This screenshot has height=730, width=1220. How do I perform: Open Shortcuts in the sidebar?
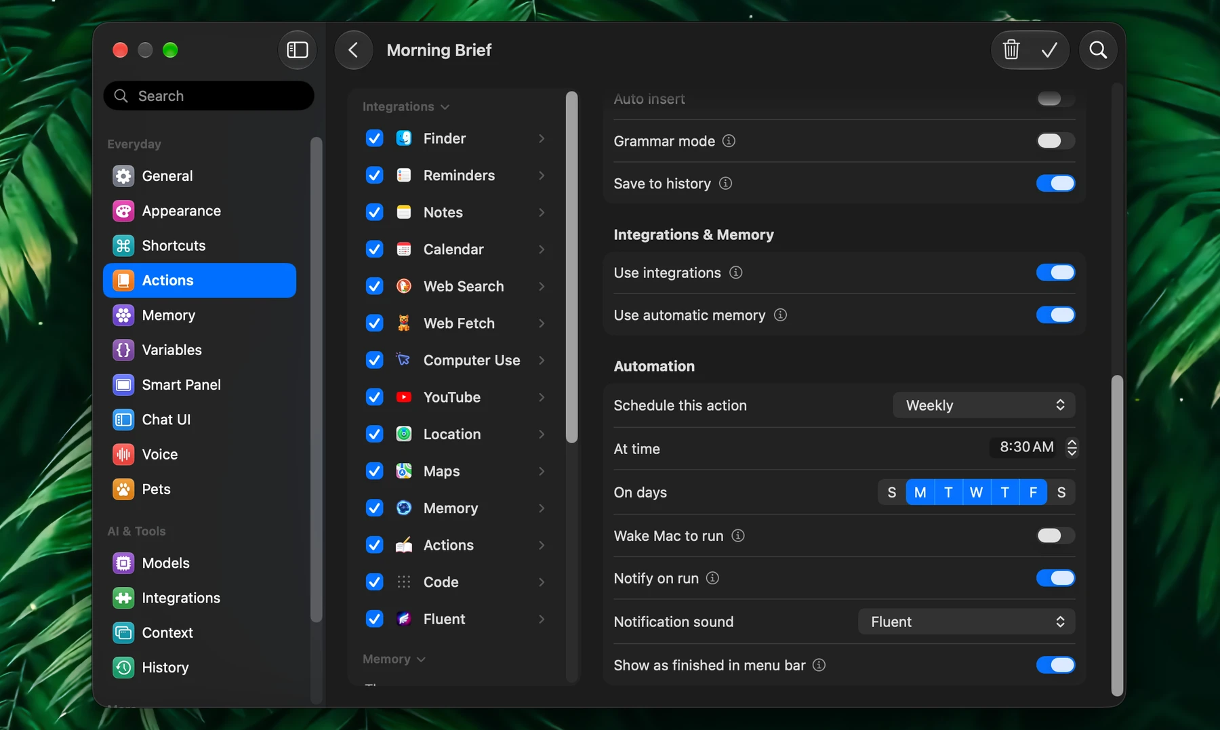(199, 245)
